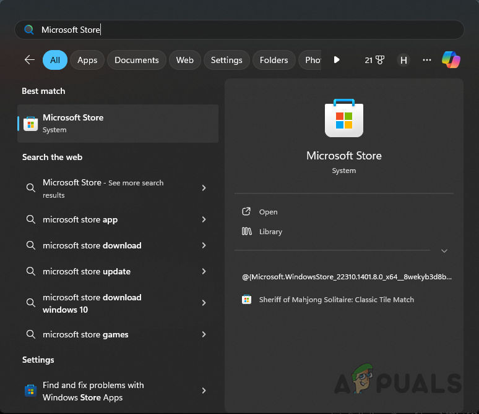
Task: Click the Microsoft Store icon in Best match
Action: (30, 124)
